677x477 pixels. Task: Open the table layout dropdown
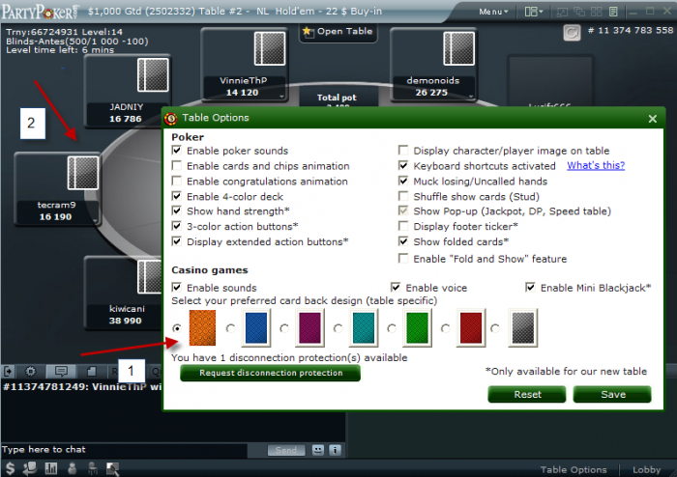point(534,12)
